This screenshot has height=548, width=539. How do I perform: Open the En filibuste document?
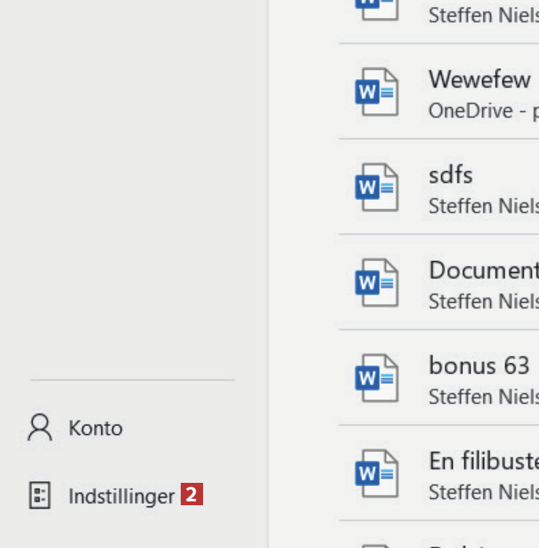tap(483, 460)
